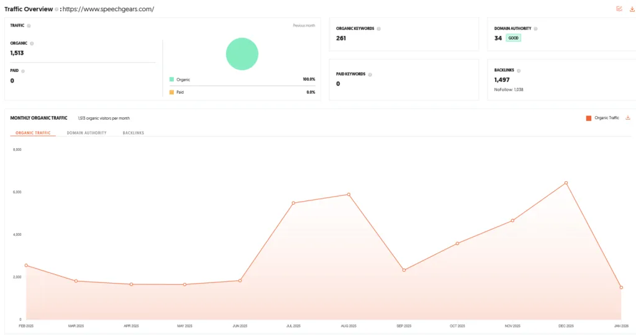Click the MAR 2025 data point

(76, 281)
